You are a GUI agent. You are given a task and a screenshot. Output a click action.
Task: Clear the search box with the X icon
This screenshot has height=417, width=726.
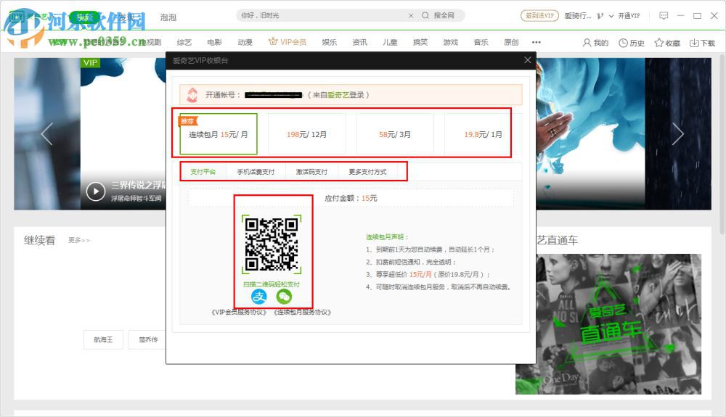click(x=411, y=16)
